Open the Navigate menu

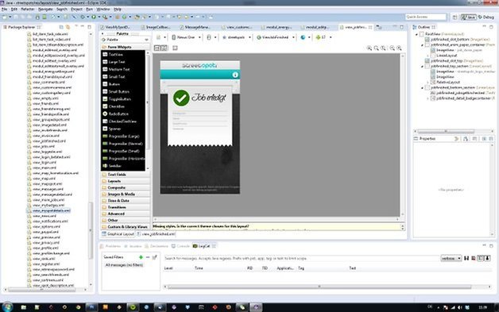coord(45,10)
